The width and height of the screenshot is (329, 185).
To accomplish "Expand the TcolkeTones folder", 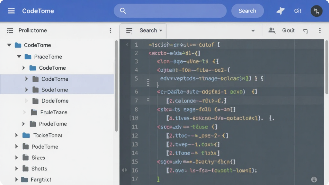I will [16, 135].
